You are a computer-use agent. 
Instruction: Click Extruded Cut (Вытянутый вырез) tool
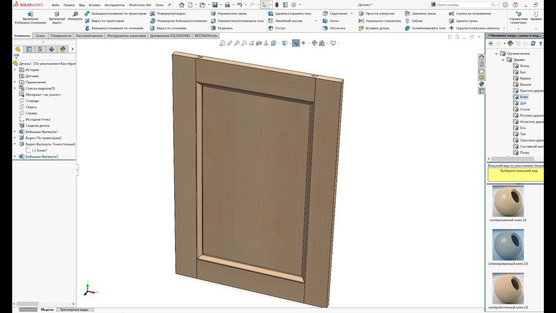[x=57, y=17]
